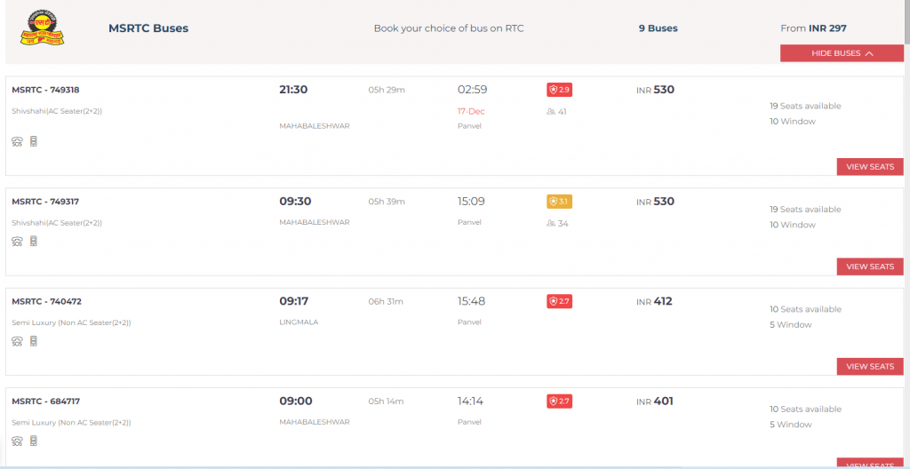Click SOS icon for MSRTC - 749317
The height and width of the screenshot is (469, 910).
tap(17, 242)
